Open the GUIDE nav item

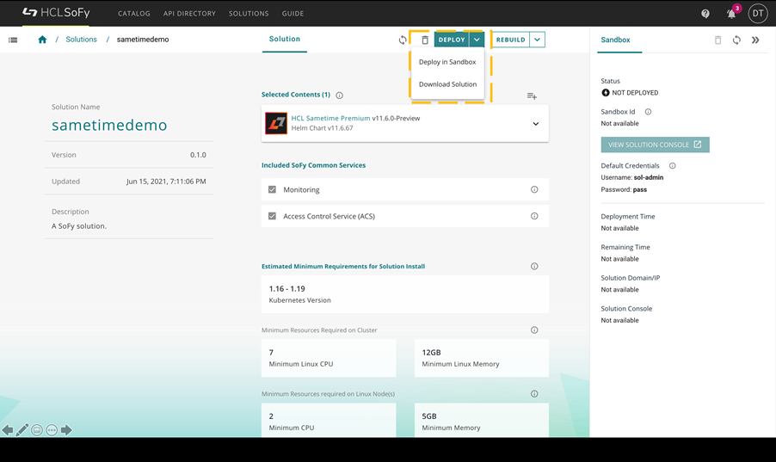(293, 14)
